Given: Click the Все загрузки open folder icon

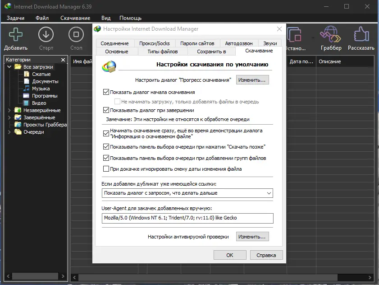Looking at the screenshot, I should coord(18,67).
